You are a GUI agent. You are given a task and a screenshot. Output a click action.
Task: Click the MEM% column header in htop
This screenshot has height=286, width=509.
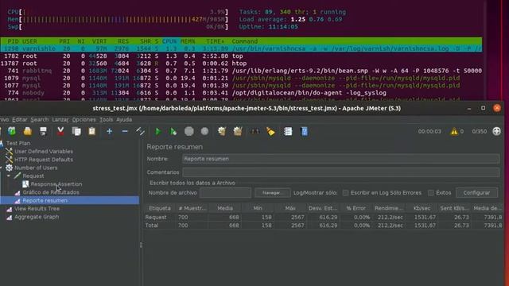pos(188,41)
